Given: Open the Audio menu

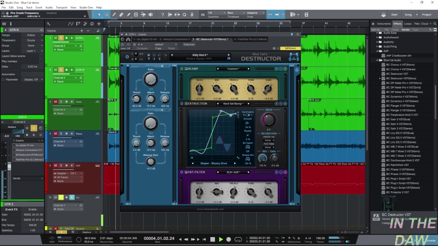Looking at the screenshot, I should pyautogui.click(x=49, y=7).
